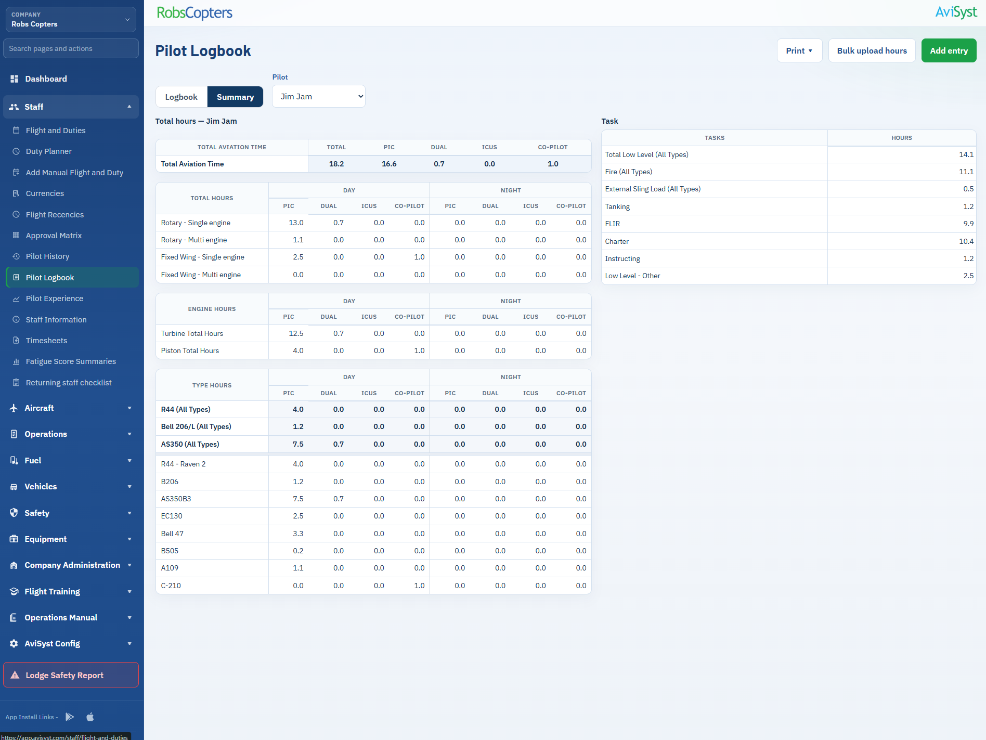Open the Apple App Store install link
This screenshot has width=986, height=740.
[90, 717]
